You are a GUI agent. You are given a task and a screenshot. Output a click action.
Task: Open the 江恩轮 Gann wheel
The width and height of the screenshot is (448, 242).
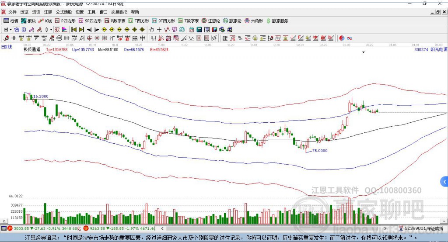coord(211,21)
